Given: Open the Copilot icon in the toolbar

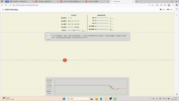Looking at the screenshot, I should coord(176,5).
